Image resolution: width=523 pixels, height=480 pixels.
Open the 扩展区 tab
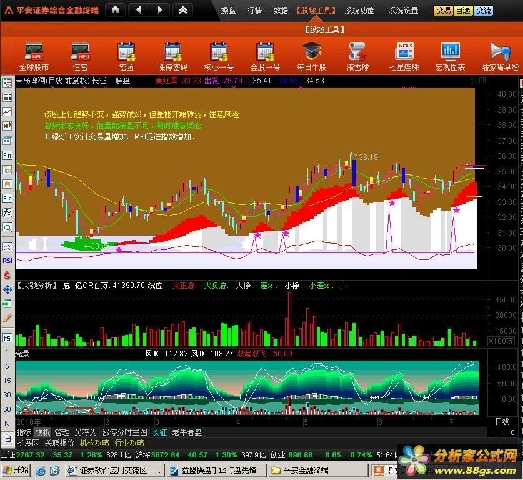[x=28, y=443]
